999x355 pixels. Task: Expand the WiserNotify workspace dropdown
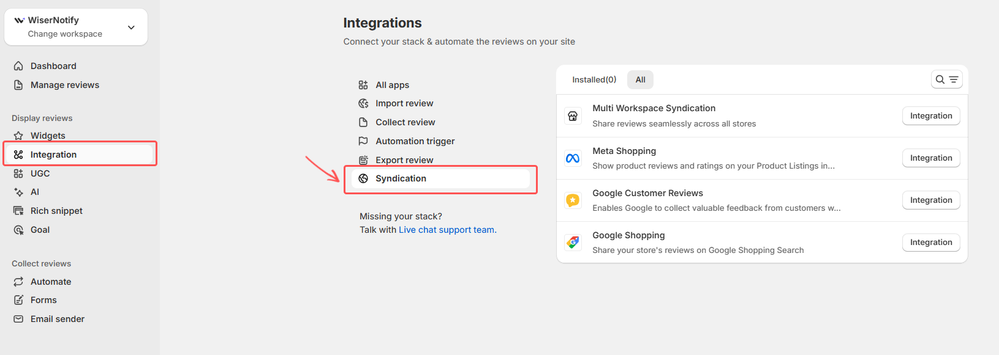pos(130,27)
